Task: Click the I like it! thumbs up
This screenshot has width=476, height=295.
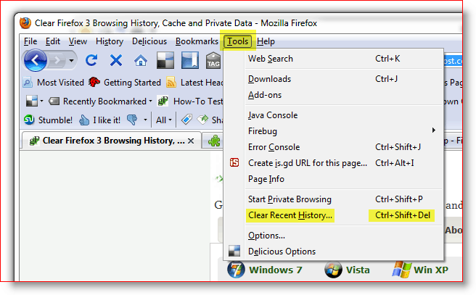Action: tap(99, 120)
